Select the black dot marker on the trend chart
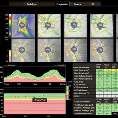118x118 pixels. [39, 97]
